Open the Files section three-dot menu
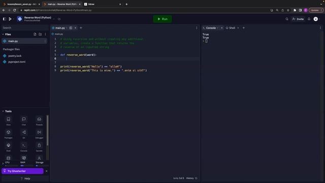 pos(45,34)
